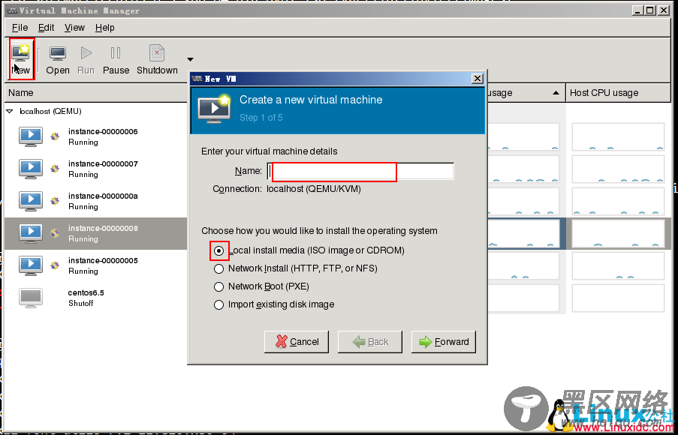Click the monitor icon of instance-0000000a

tap(31, 201)
